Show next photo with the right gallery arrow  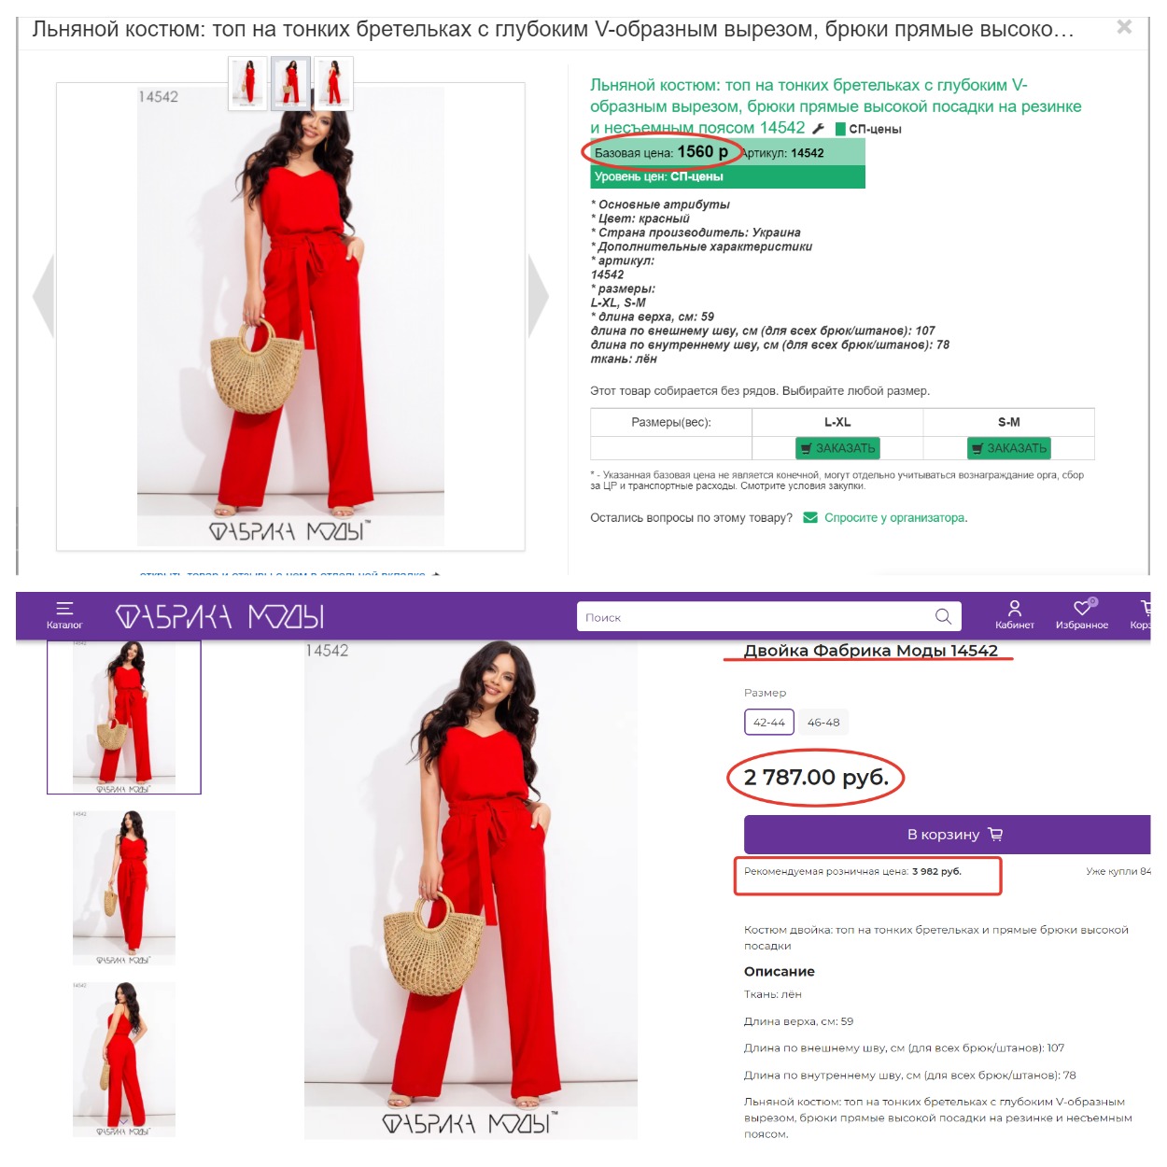(x=538, y=297)
